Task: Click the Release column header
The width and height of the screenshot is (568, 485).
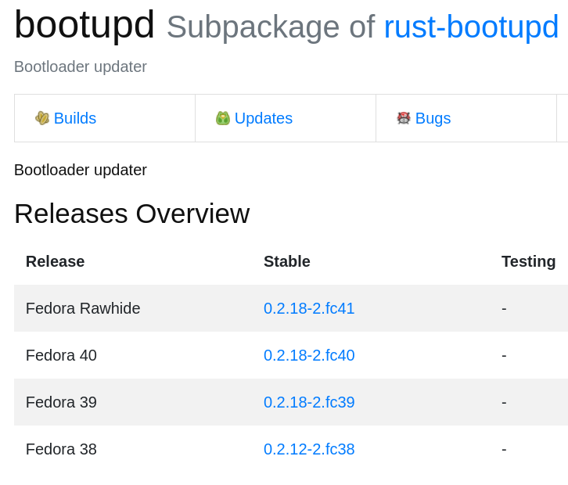Action: tap(55, 261)
